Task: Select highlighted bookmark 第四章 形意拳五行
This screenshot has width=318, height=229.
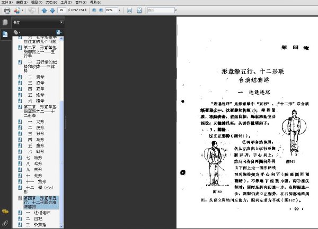Action: 41,202
